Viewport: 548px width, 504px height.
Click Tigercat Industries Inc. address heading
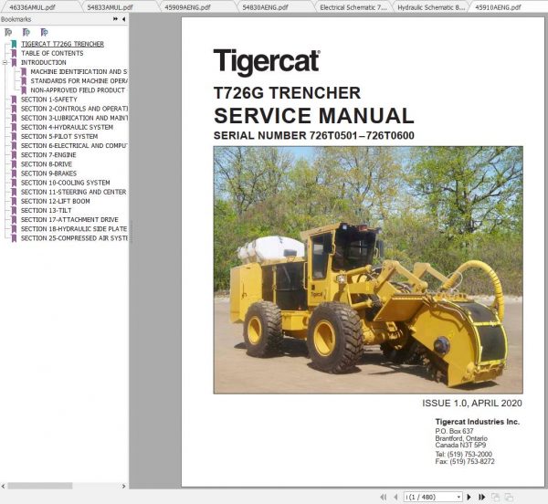pyautogui.click(x=478, y=422)
